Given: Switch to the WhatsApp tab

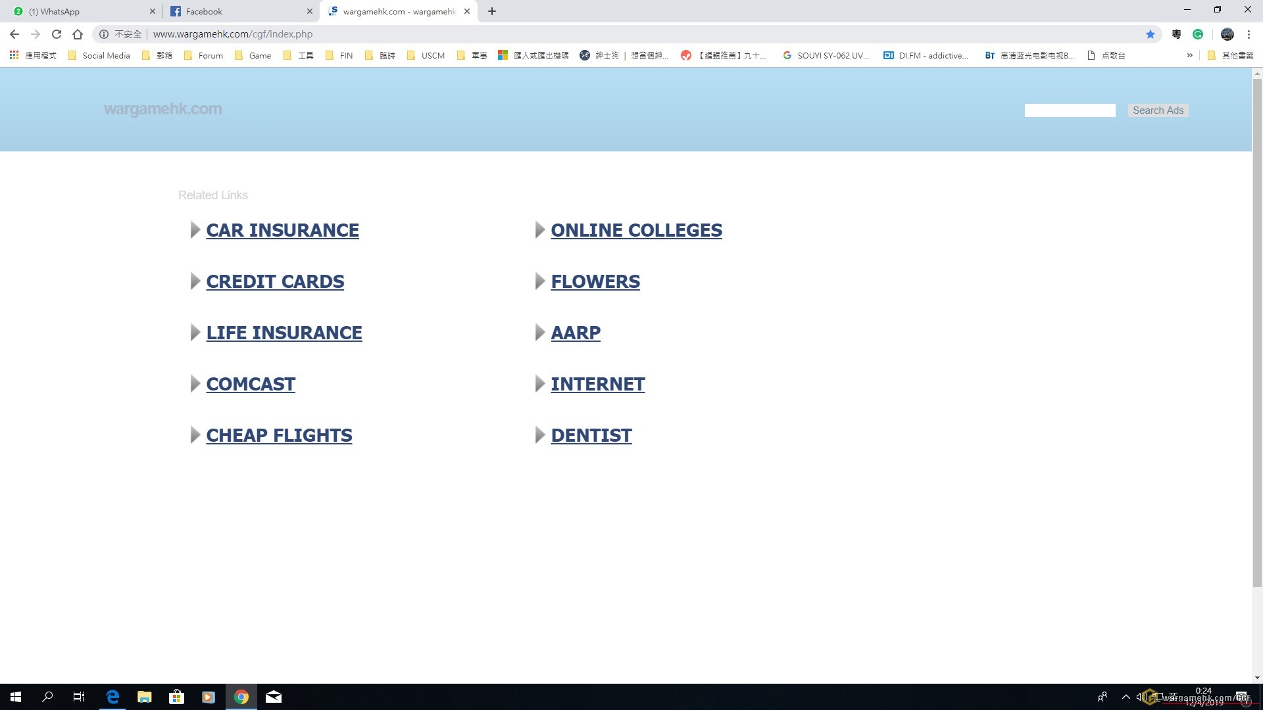Looking at the screenshot, I should pos(82,11).
